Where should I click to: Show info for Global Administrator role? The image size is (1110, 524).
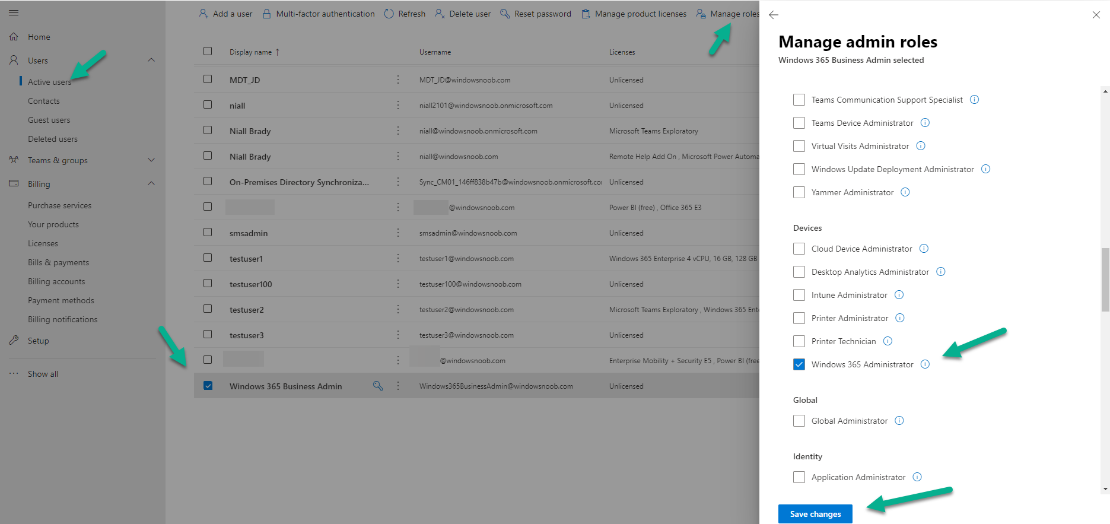(x=899, y=420)
